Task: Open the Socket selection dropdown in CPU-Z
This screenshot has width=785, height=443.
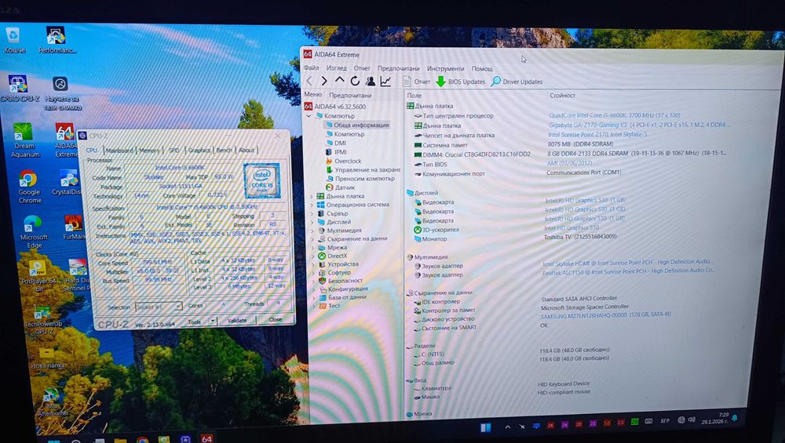Action: [x=158, y=307]
